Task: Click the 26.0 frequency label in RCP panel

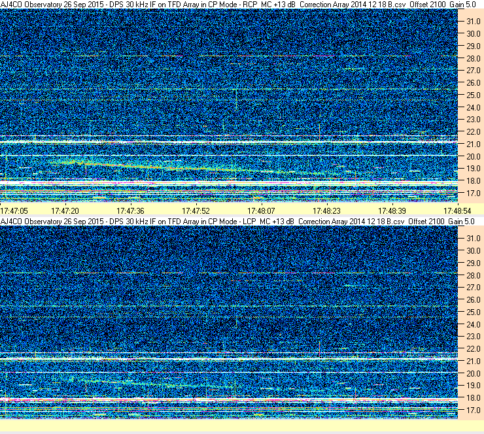Action: coord(473,83)
